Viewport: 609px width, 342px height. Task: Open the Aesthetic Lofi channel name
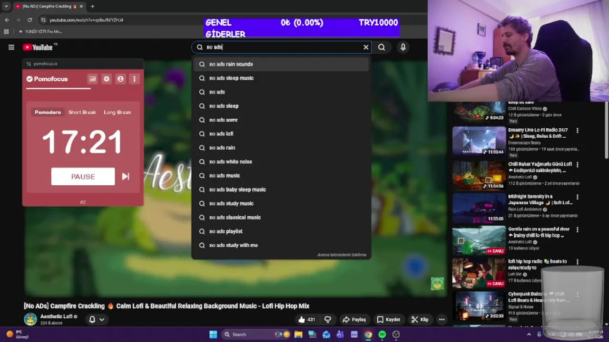click(56, 316)
